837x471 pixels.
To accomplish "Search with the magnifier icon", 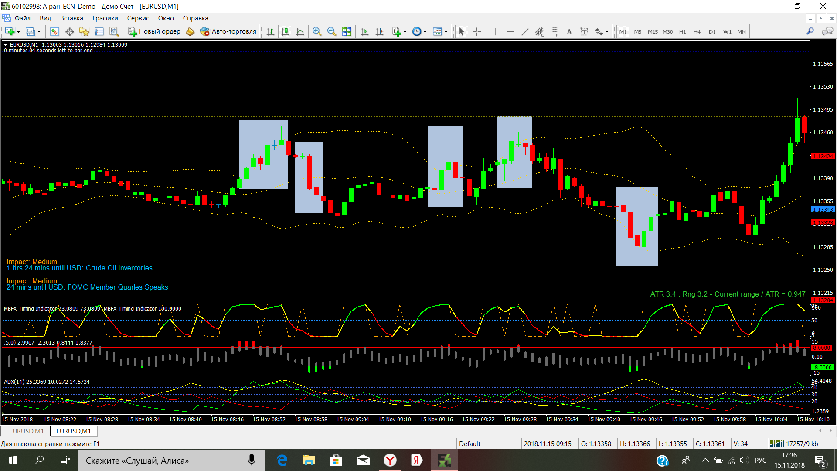I will [x=810, y=31].
